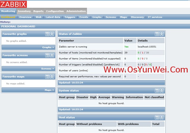This screenshot has height=133, width=190.
Task: Select Triggers in the monitoring submenu
Action: click(x=70, y=17)
